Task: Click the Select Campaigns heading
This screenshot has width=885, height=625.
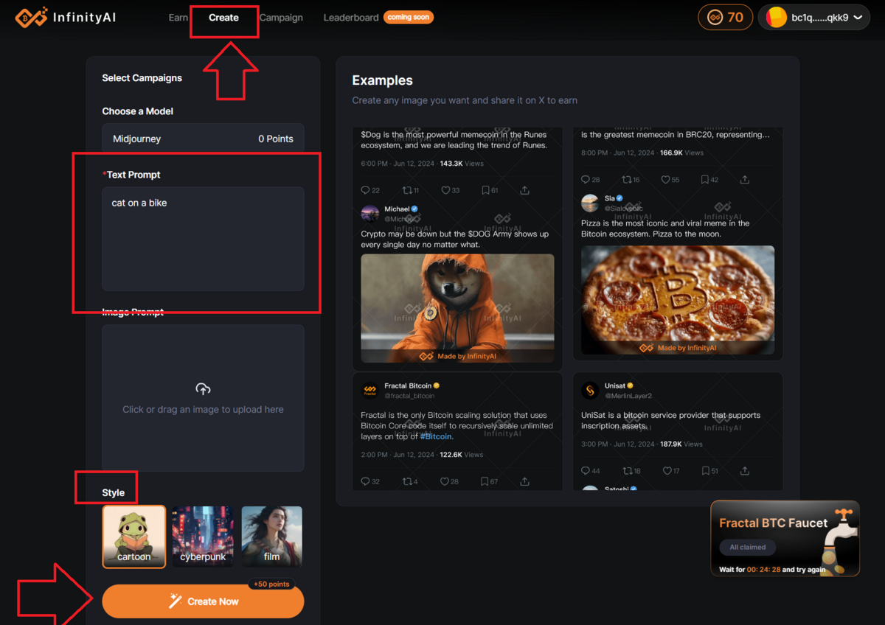Action: (142, 78)
